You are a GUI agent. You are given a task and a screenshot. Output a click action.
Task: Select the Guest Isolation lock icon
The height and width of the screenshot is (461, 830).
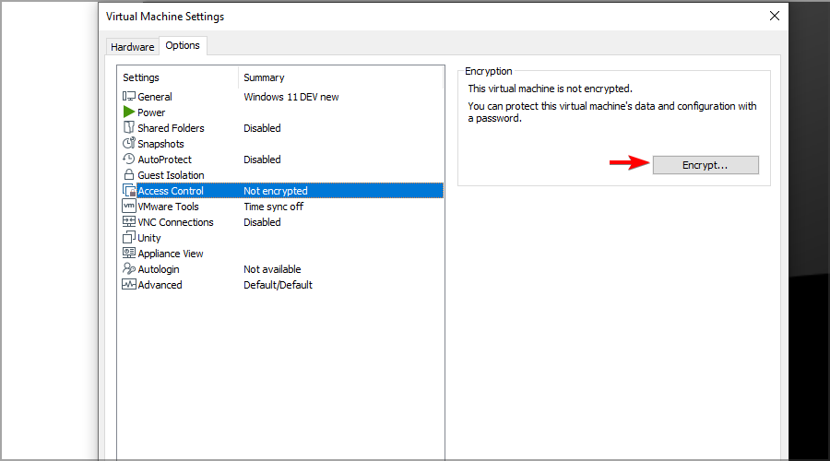pos(129,175)
